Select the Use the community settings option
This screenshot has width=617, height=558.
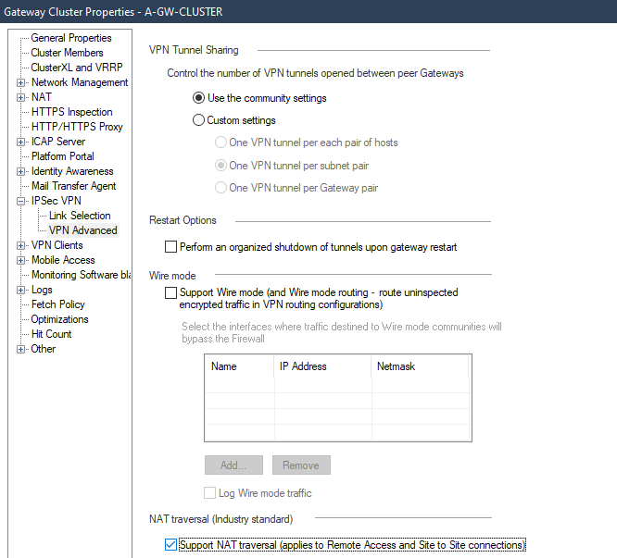198,98
